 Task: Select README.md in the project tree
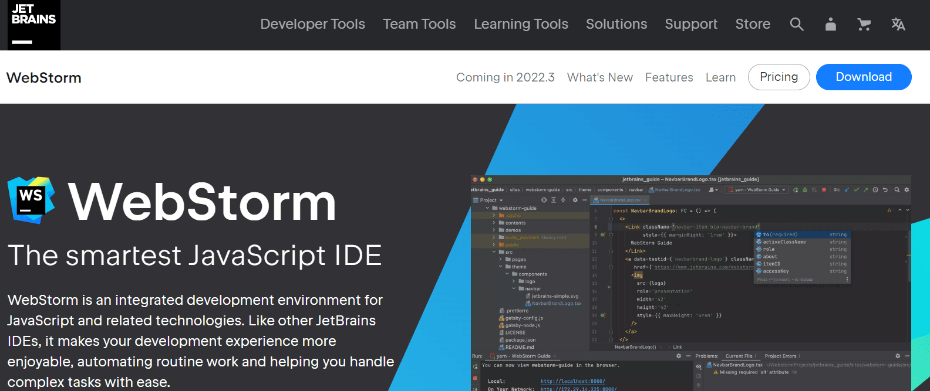click(x=516, y=347)
